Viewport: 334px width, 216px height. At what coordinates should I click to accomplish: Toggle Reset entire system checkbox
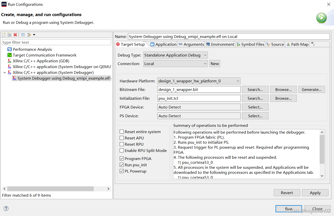(x=122, y=132)
